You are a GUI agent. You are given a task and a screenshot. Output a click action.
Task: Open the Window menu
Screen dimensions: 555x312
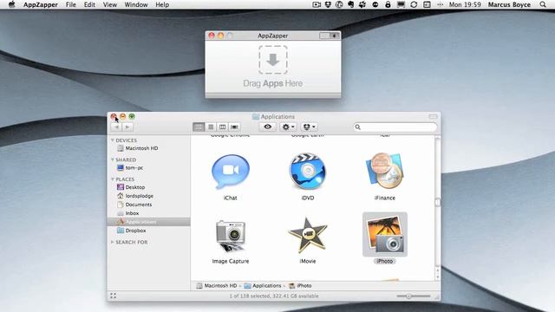pos(136,4)
